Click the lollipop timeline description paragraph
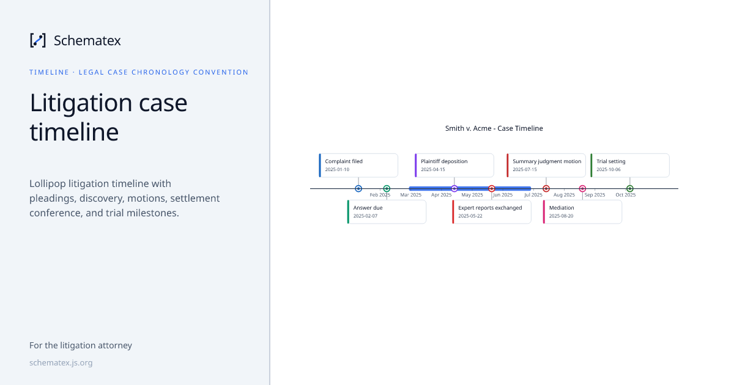 [125, 199]
